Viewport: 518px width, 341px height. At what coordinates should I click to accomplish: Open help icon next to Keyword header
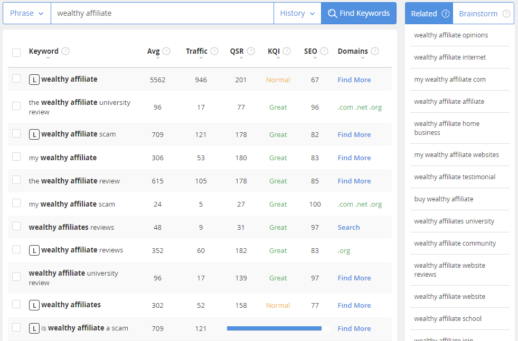pos(65,51)
